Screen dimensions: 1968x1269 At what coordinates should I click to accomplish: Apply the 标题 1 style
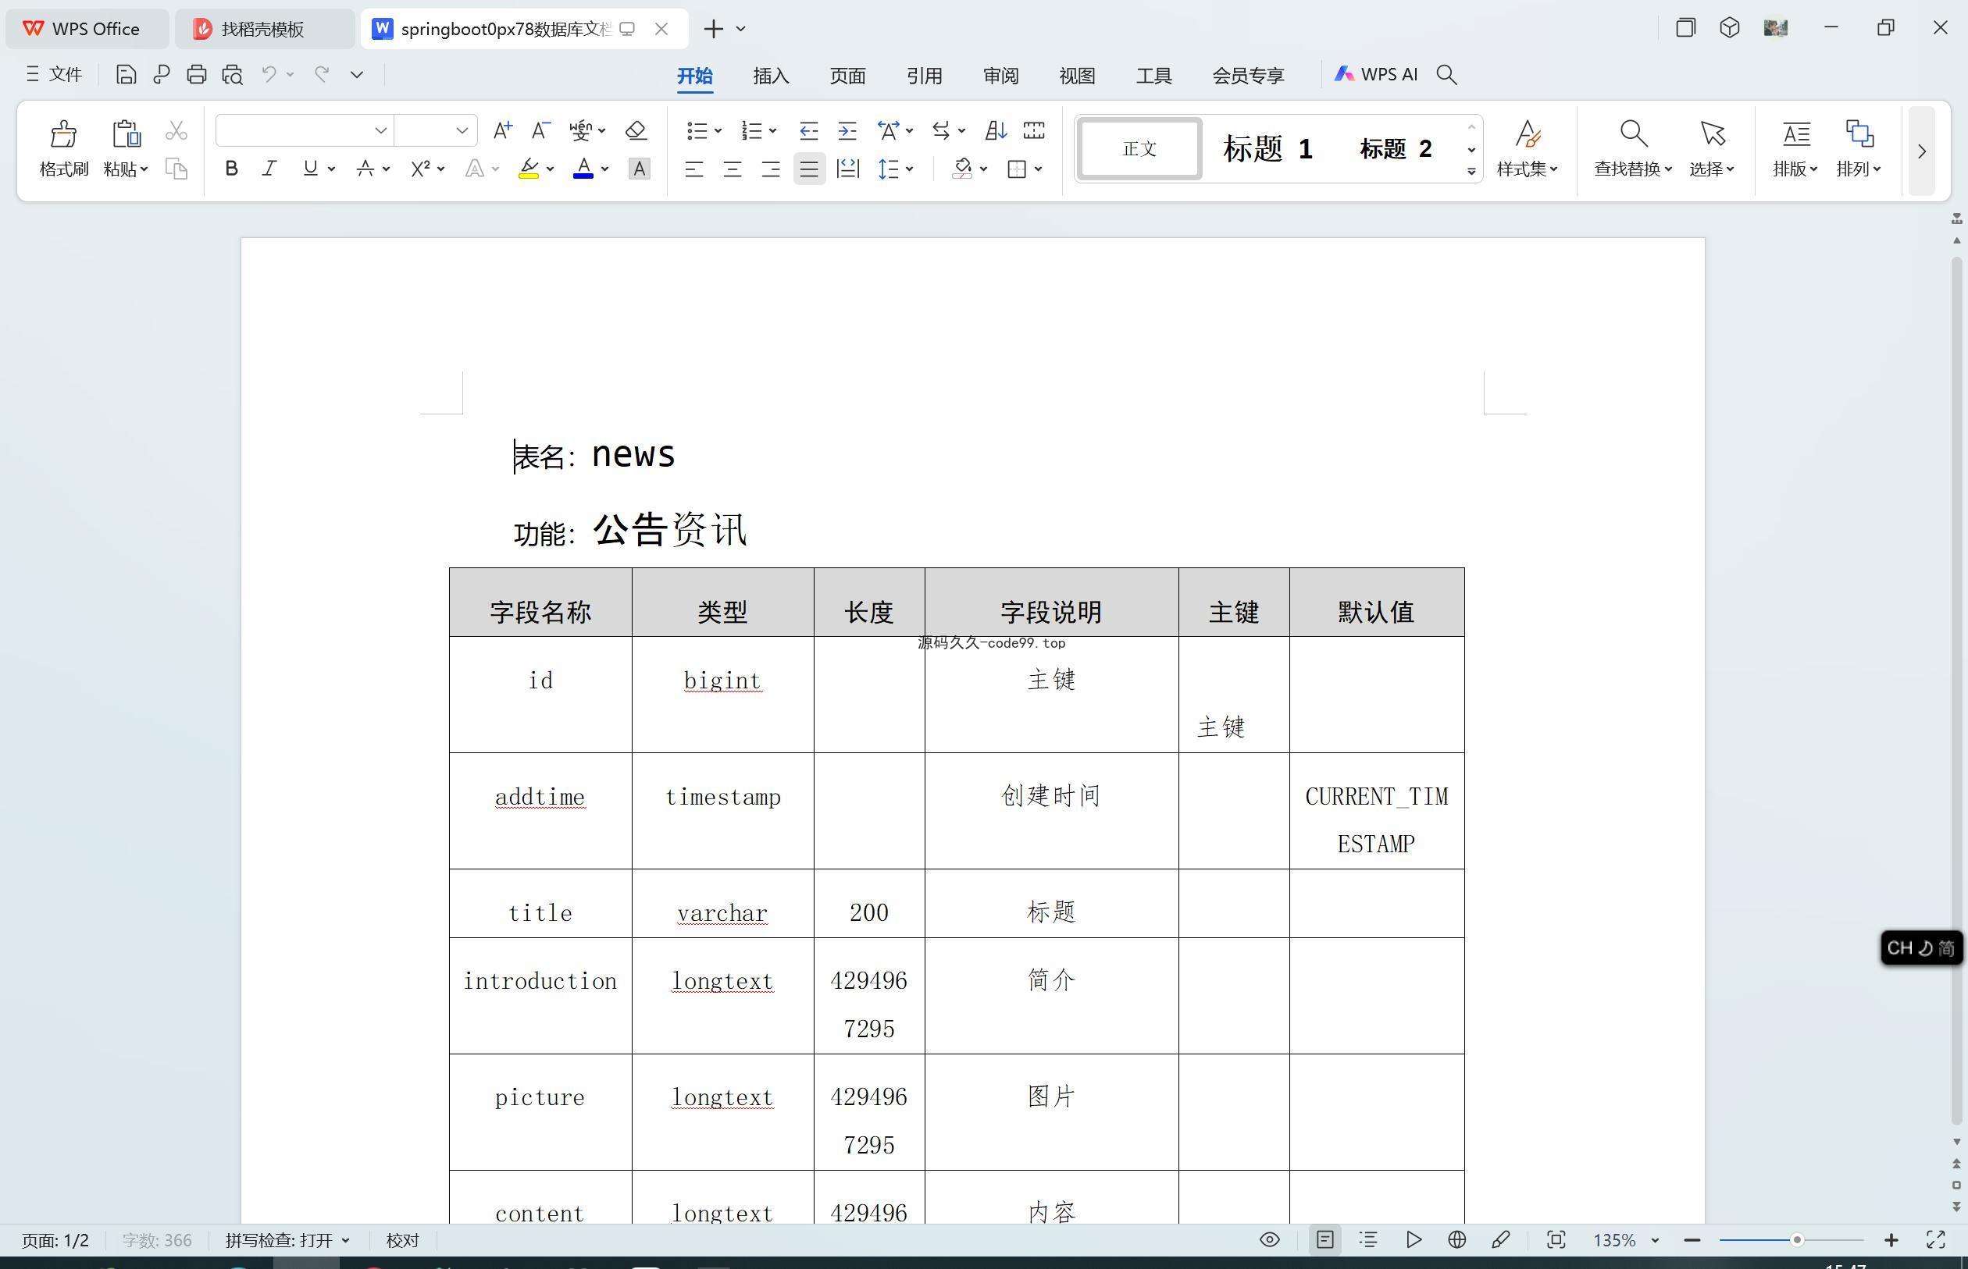1267,149
